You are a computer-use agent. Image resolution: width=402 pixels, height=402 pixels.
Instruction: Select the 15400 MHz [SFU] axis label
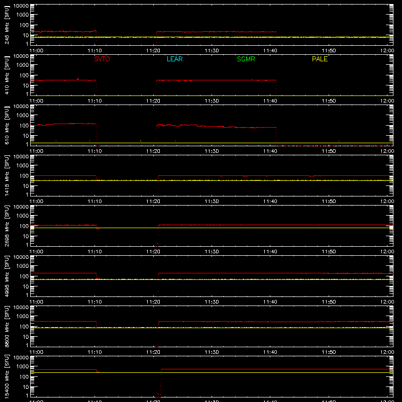[x=7, y=376]
